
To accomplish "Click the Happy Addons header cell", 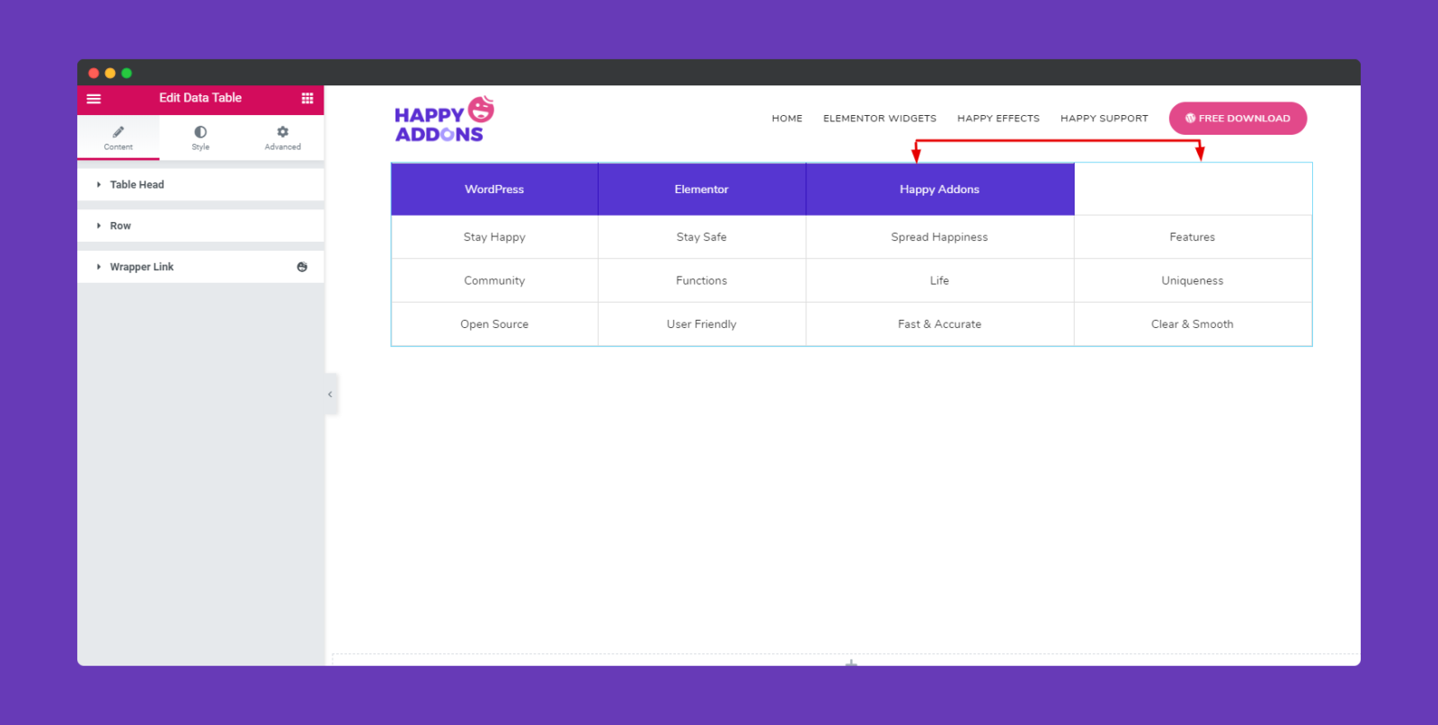I will pyautogui.click(x=940, y=190).
